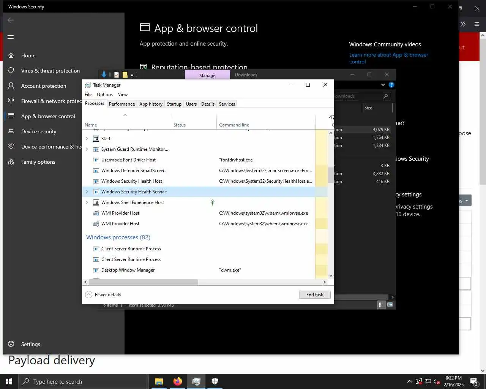This screenshot has height=389, width=486.
Task: Click muted volume icon in system tray
Action: click(x=437, y=381)
